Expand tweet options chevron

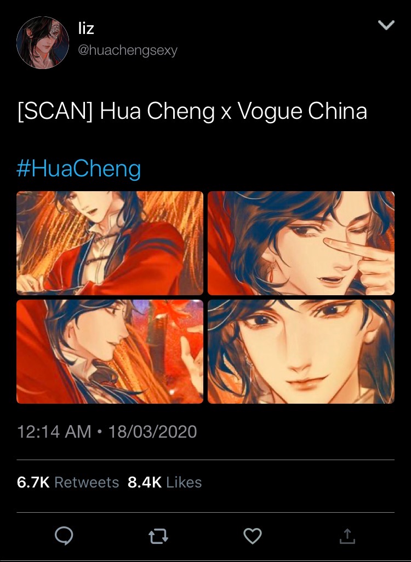[386, 25]
